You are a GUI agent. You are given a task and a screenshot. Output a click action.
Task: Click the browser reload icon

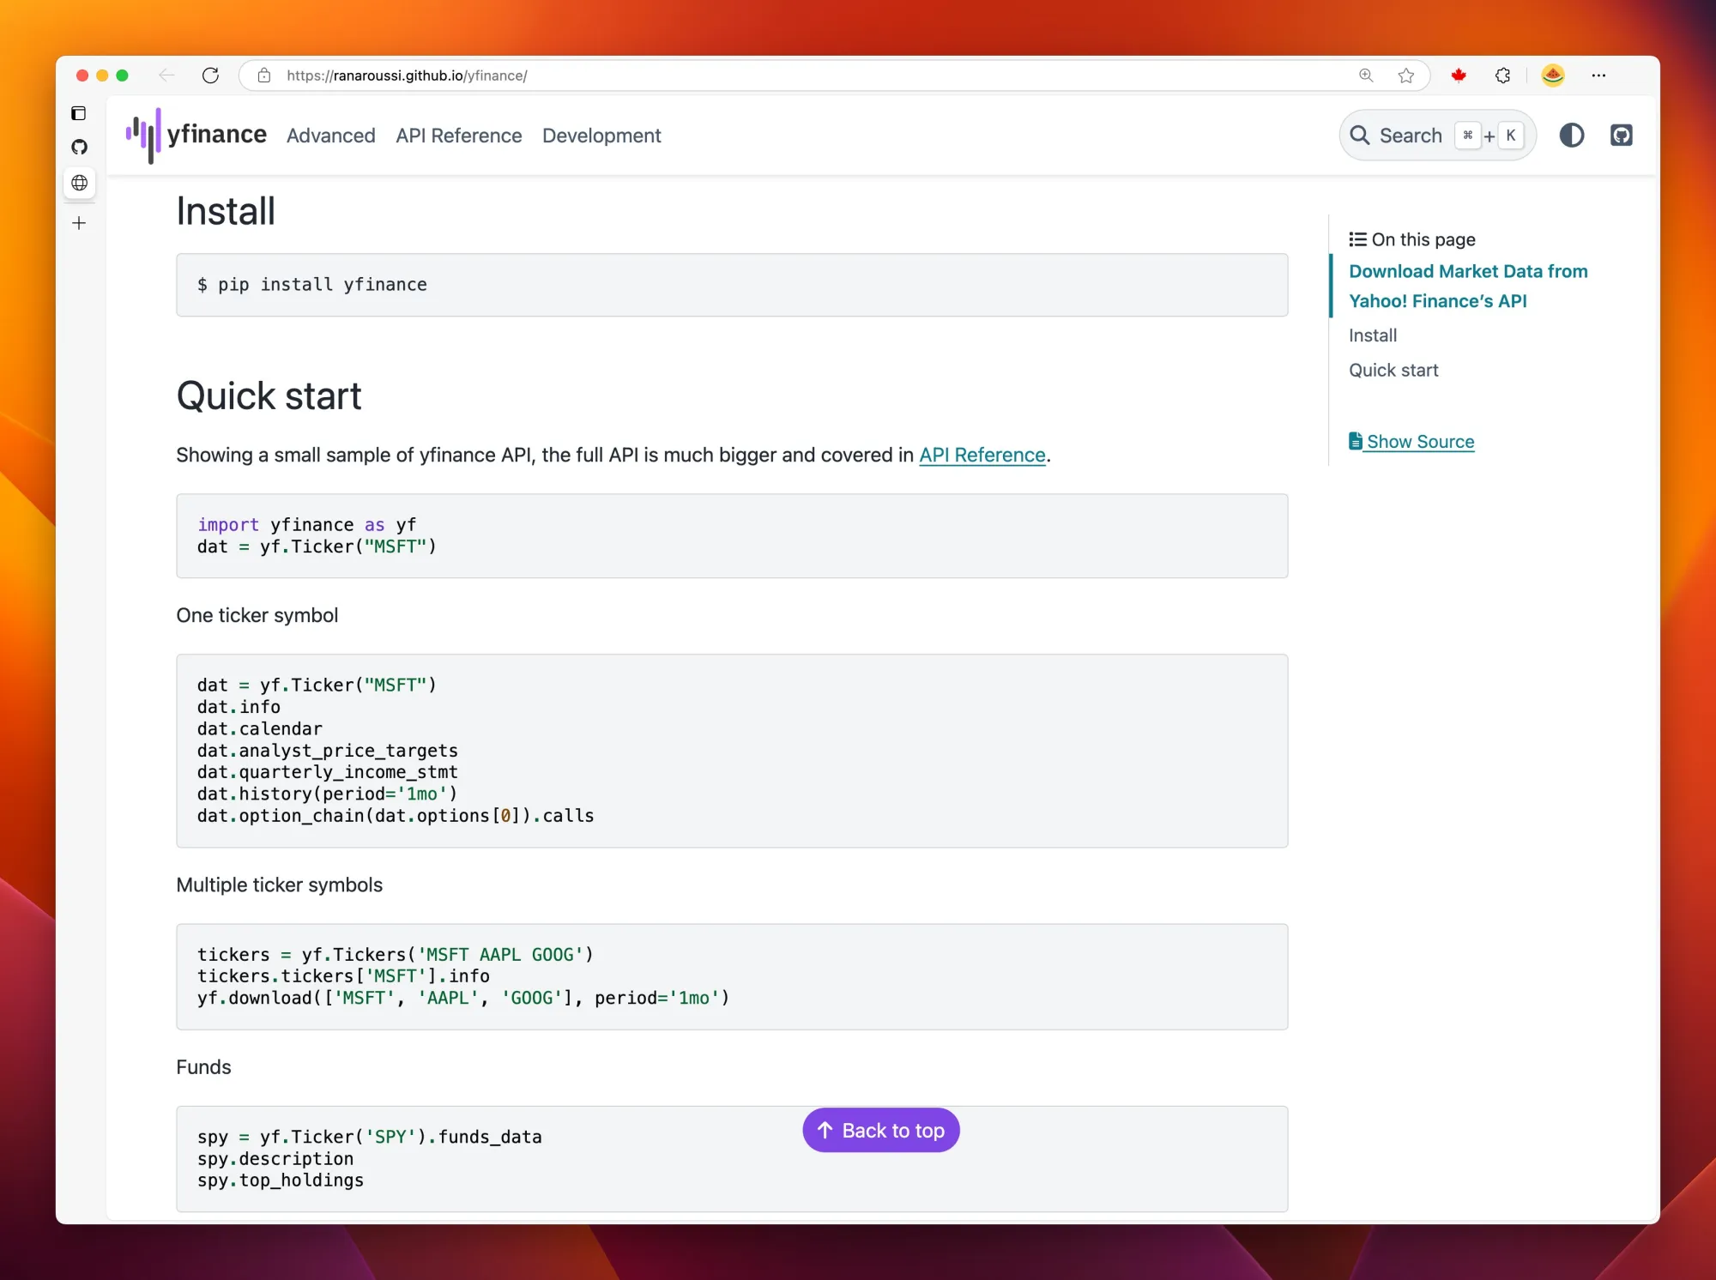(x=210, y=75)
